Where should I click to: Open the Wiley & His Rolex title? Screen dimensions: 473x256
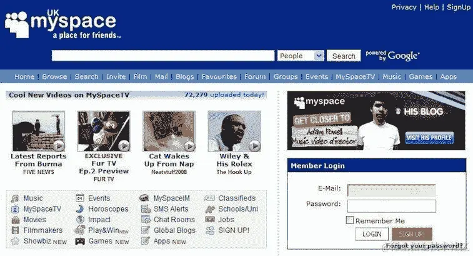point(234,160)
